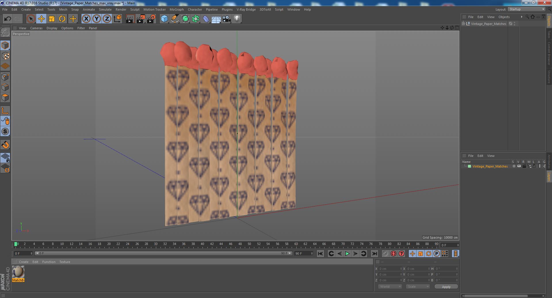552x298 pixels.
Task: Open Material manager Texture menu
Action: [65, 262]
